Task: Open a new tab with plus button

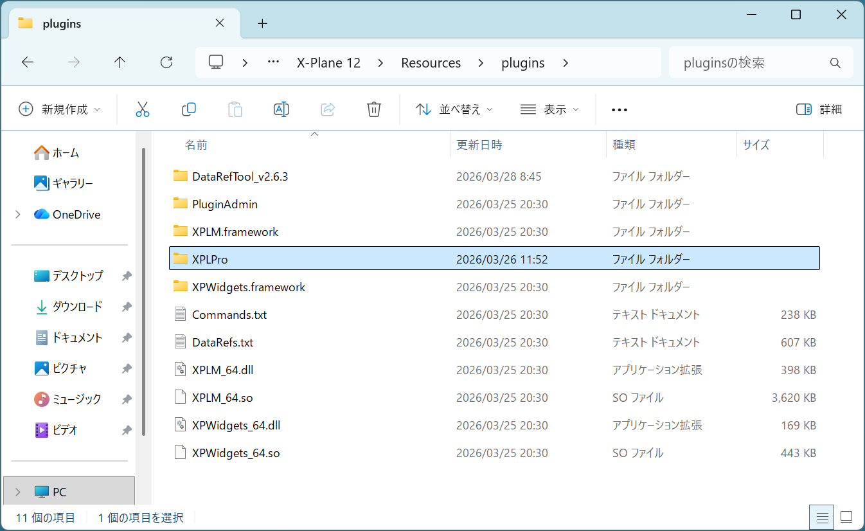Action: [x=262, y=24]
